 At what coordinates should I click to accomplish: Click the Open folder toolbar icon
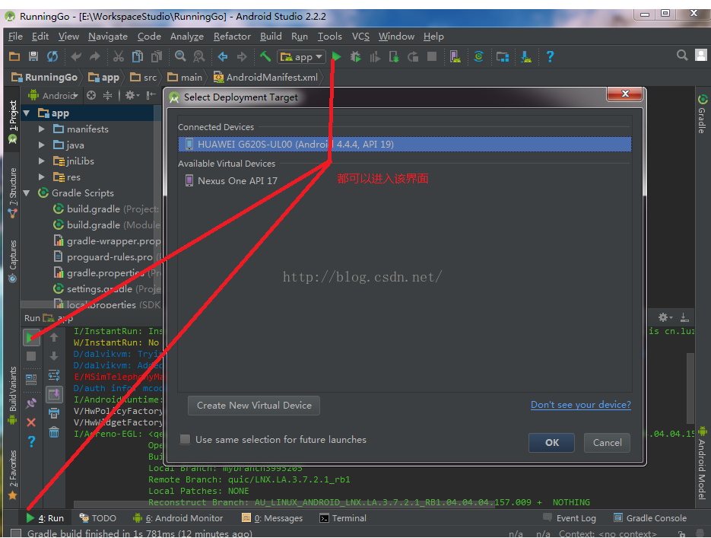click(x=14, y=57)
